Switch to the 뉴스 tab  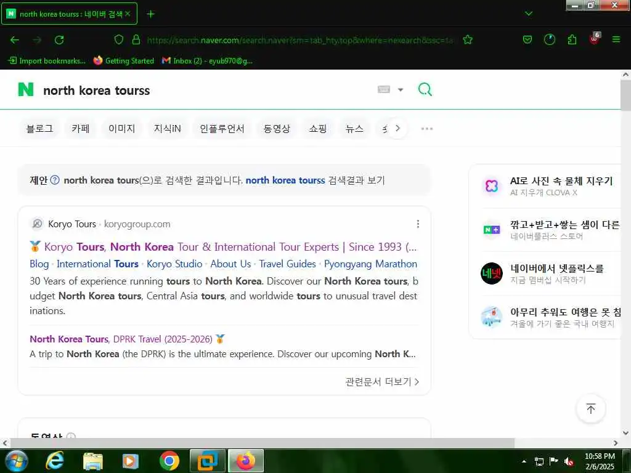click(354, 129)
